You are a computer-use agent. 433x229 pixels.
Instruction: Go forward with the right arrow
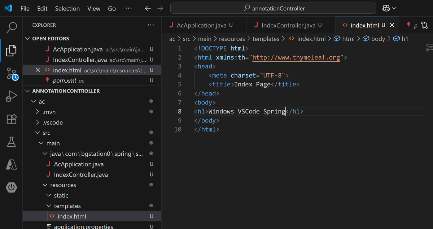click(x=160, y=8)
